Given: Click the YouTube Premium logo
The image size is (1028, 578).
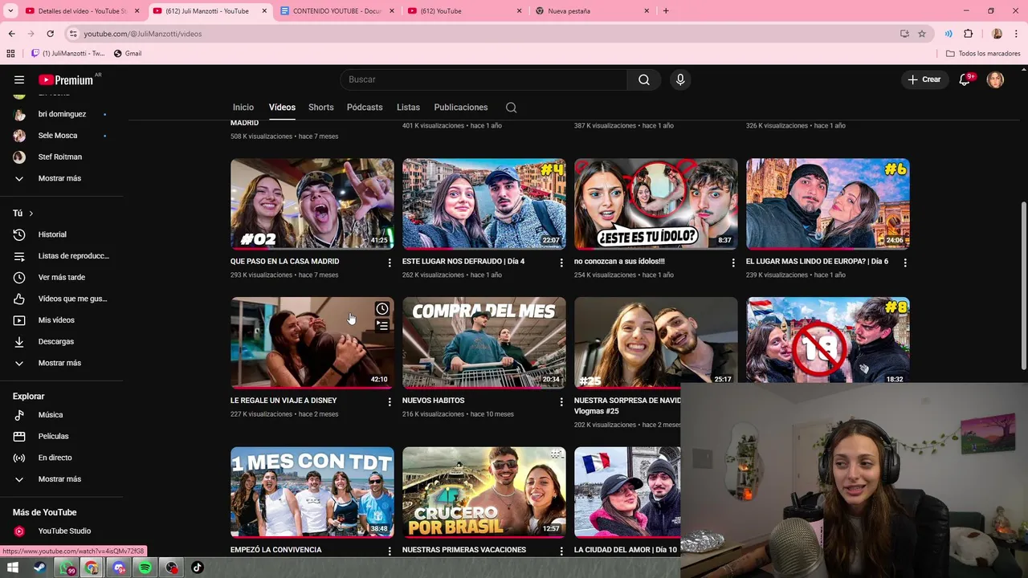Looking at the screenshot, I should tap(66, 79).
